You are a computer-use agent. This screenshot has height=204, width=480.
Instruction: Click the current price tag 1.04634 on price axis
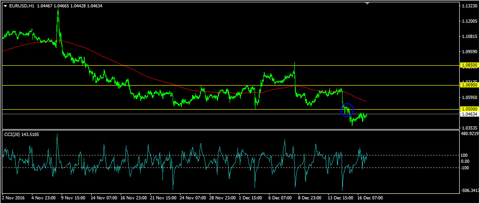tap(470, 114)
